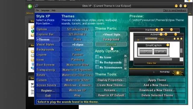Viewport: 193px width, 109px height.
Task: Open the Language menu
Action: click(x=45, y=10)
